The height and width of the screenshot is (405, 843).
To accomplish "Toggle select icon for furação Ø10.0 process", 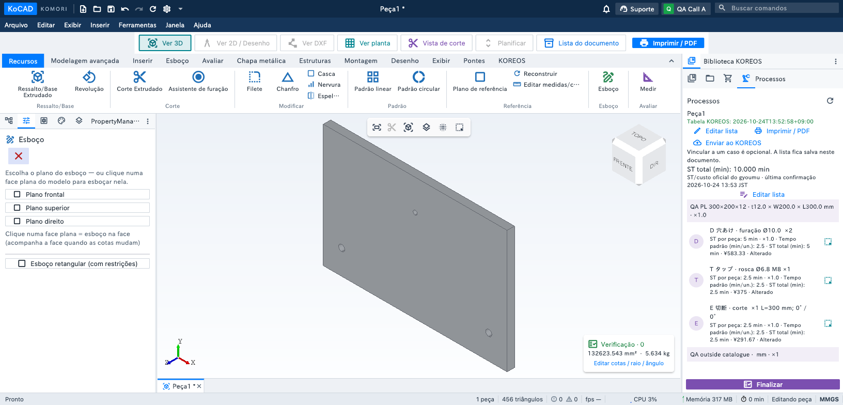I will point(828,242).
